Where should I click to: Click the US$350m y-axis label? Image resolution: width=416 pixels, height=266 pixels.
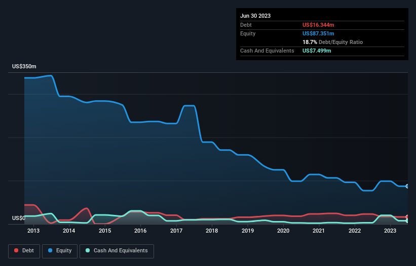tap(24, 66)
